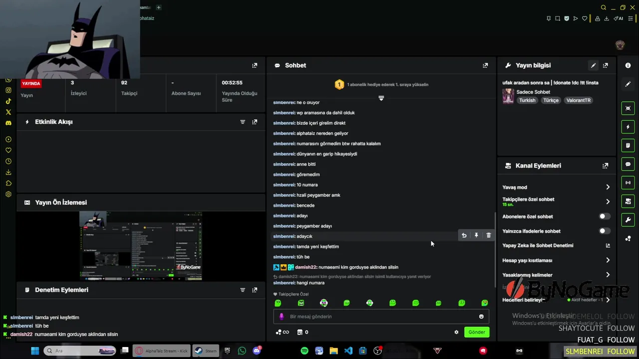
Task: Open downloads icon in left sidebar
Action: coord(8,173)
